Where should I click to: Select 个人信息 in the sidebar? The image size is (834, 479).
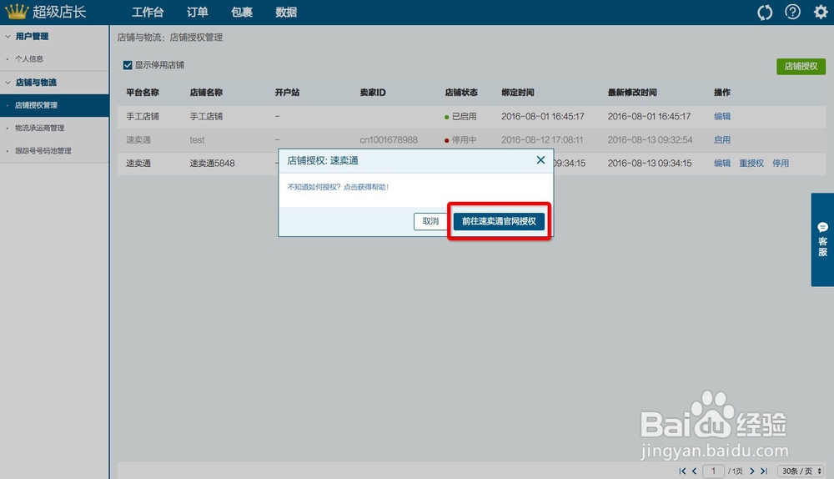[x=29, y=58]
